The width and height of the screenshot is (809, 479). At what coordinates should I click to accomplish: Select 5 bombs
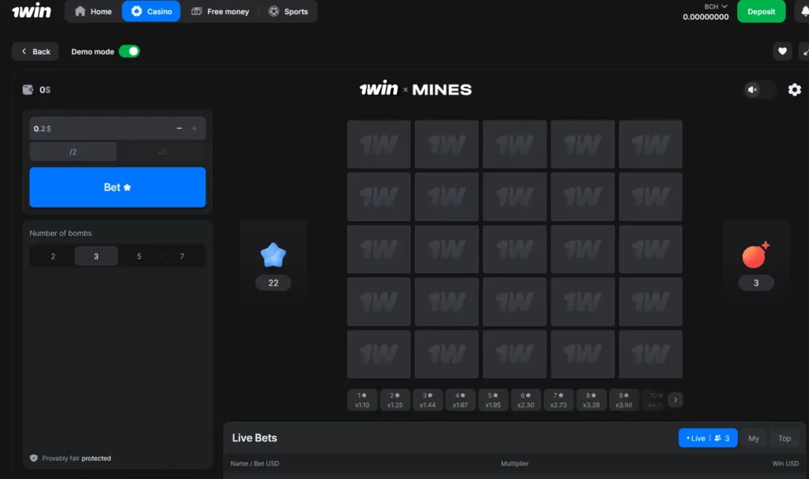click(139, 256)
